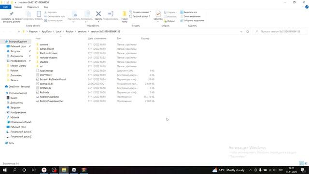
Task: Click Скопировать путь (Copy path) in ribbon
Action: 55,16
